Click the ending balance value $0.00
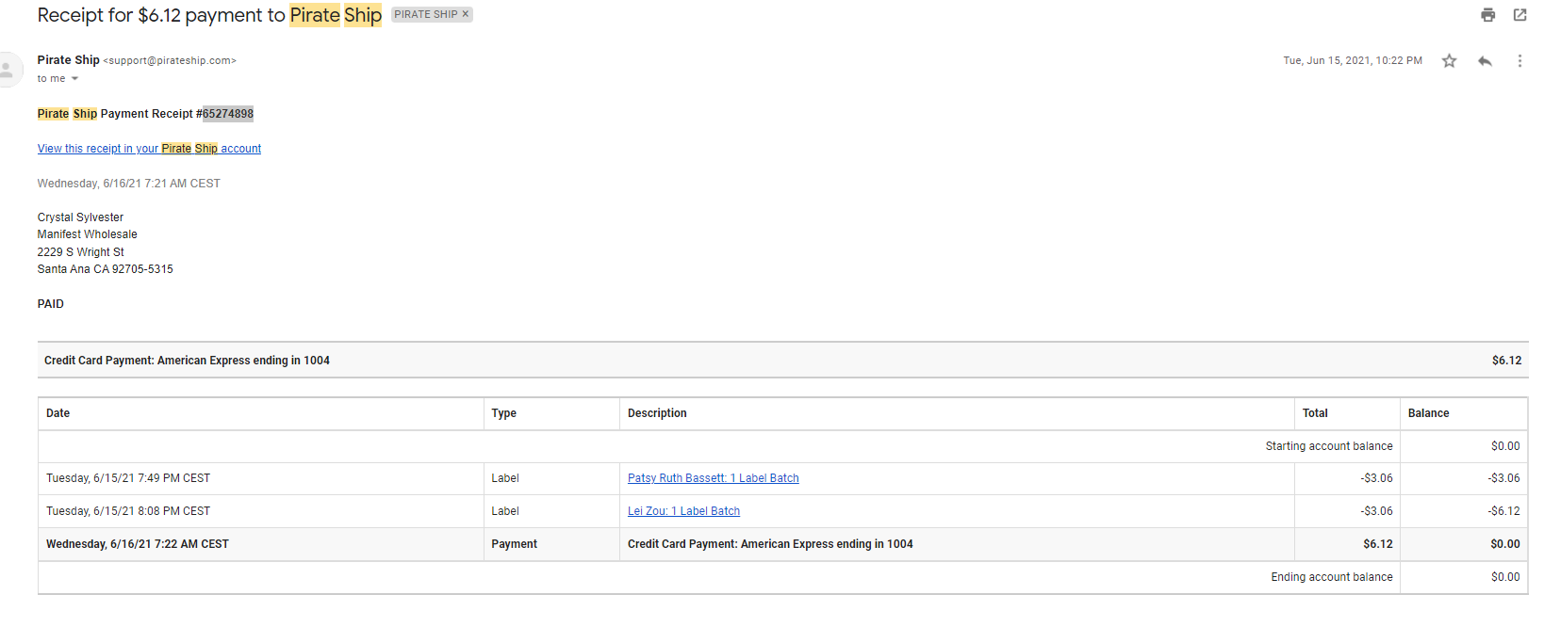This screenshot has height=627, width=1544. [x=1505, y=577]
